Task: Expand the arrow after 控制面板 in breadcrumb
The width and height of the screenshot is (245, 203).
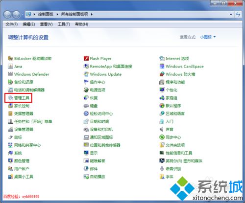Action: click(x=57, y=14)
